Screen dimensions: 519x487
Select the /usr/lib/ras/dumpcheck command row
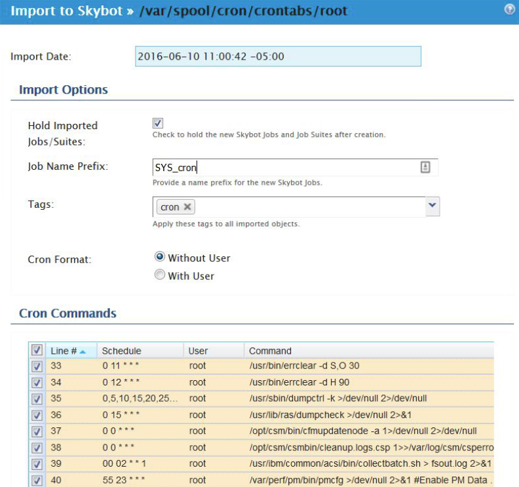(261, 415)
